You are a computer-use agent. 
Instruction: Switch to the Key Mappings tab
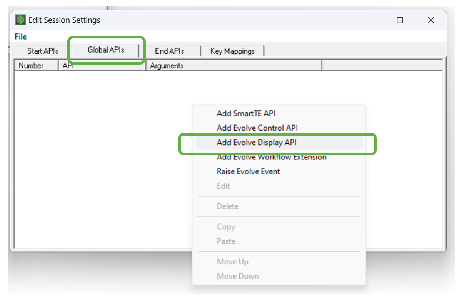pyautogui.click(x=232, y=51)
